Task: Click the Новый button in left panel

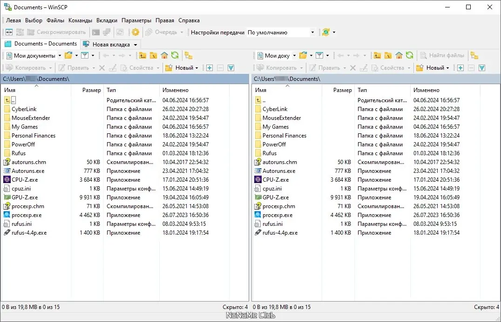Action: (x=180, y=67)
